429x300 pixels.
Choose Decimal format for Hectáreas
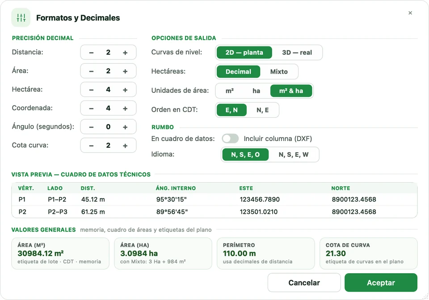[x=238, y=71]
